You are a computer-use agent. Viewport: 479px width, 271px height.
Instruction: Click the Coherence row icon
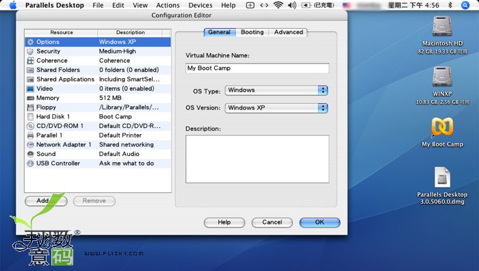pos(30,60)
